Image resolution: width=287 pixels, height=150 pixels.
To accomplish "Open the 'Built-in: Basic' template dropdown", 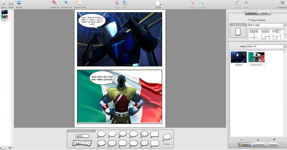I will pos(267,25).
